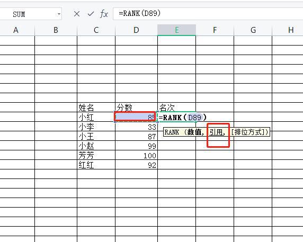Select column E header

(176, 30)
